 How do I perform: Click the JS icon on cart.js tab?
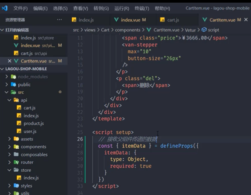(x=162, y=20)
